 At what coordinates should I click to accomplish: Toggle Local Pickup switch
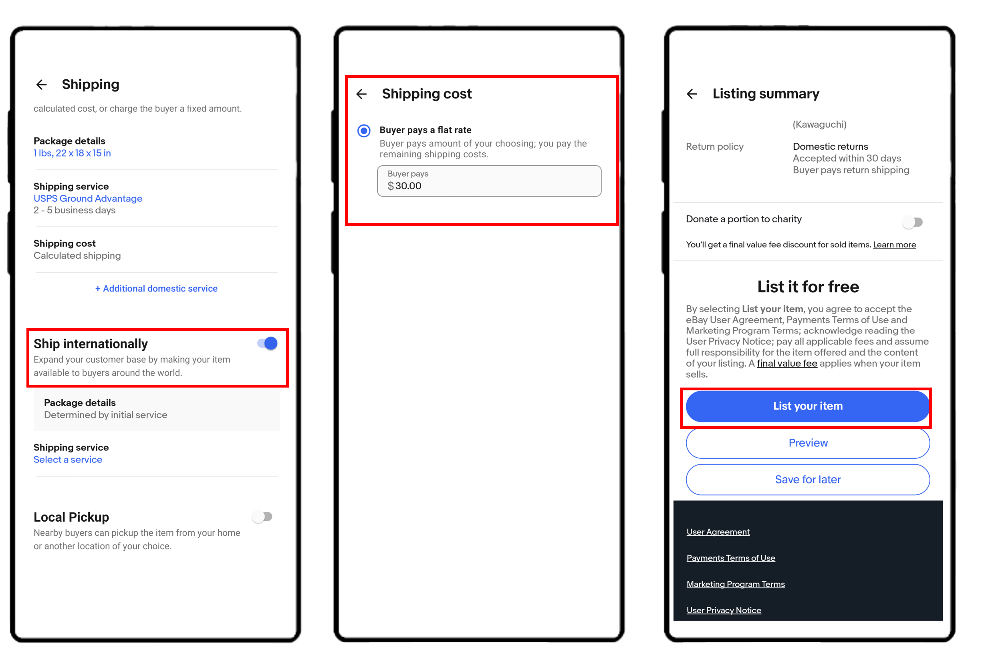[264, 516]
